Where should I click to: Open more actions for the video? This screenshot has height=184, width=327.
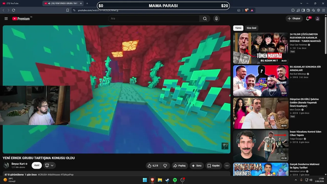tap(227, 166)
